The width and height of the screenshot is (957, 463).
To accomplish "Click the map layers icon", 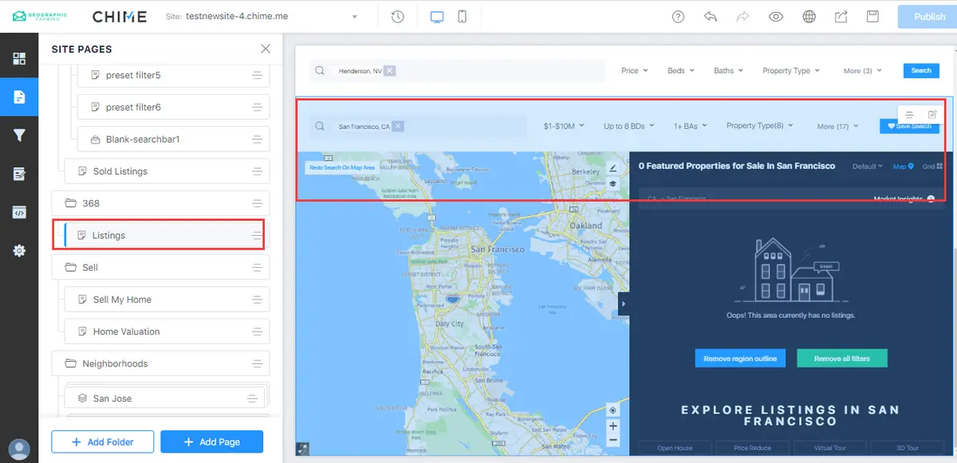I will [612, 183].
